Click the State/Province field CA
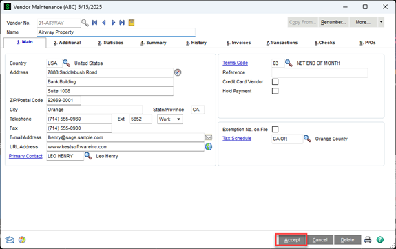The image size is (396, 249). coord(198,110)
